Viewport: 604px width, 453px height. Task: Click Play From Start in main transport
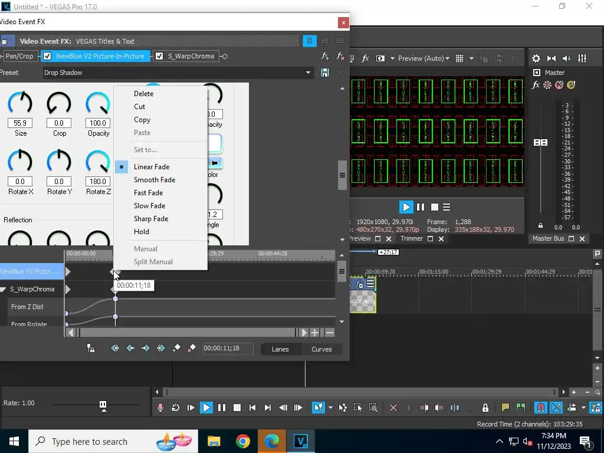click(191, 408)
